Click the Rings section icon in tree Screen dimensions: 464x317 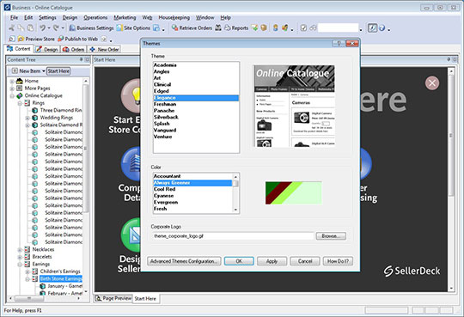[x=27, y=103]
